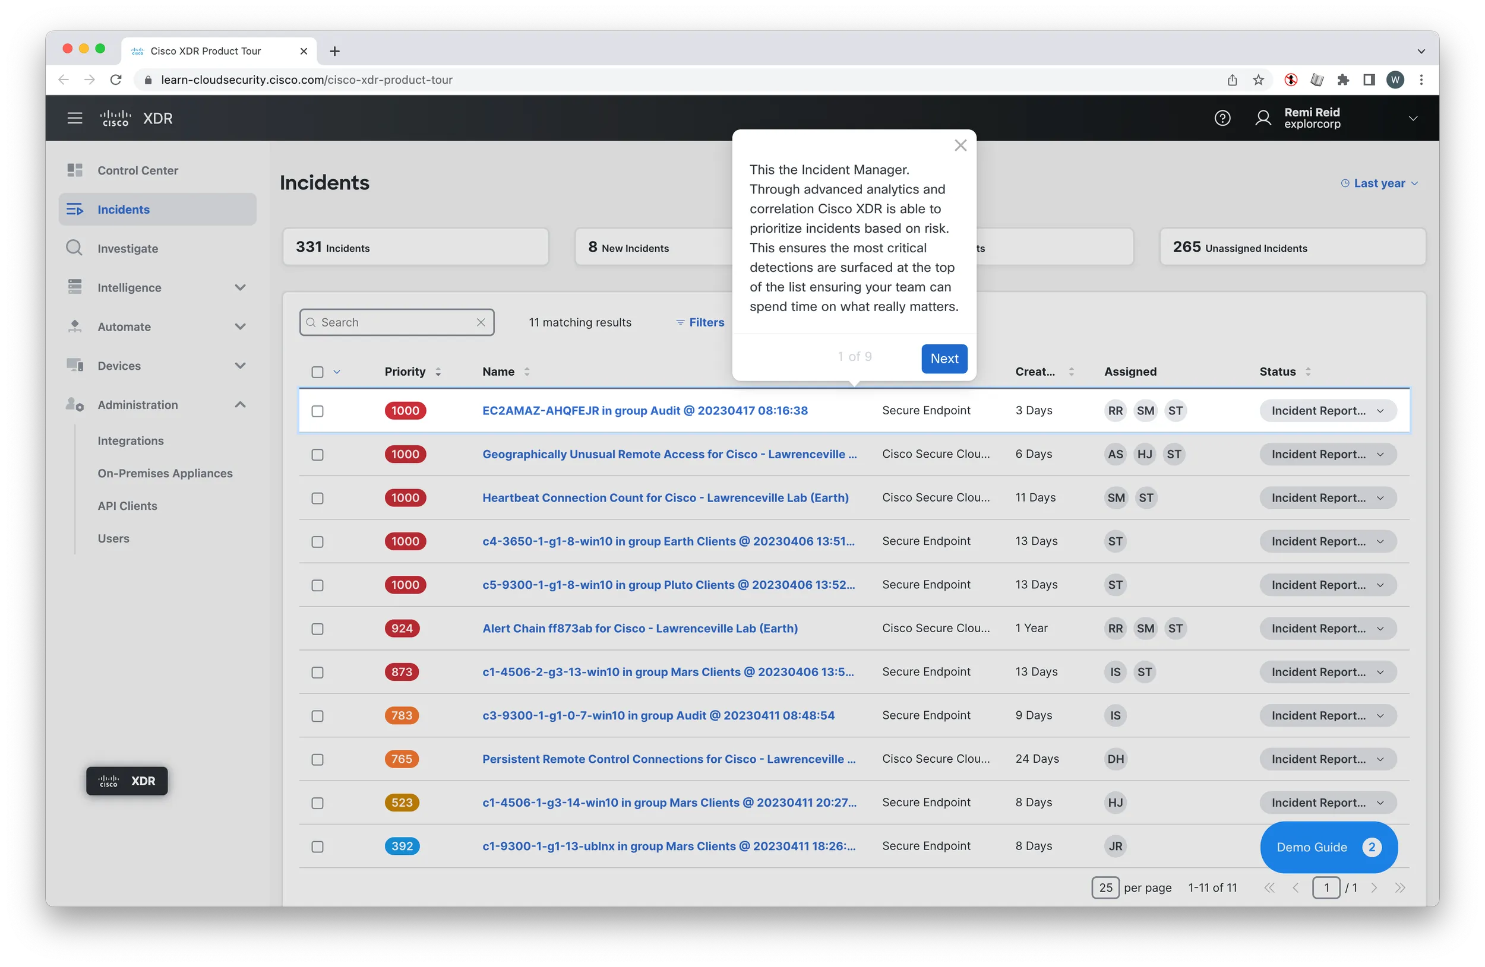Image resolution: width=1485 pixels, height=967 pixels.
Task: Reload the browser page
Action: [115, 80]
